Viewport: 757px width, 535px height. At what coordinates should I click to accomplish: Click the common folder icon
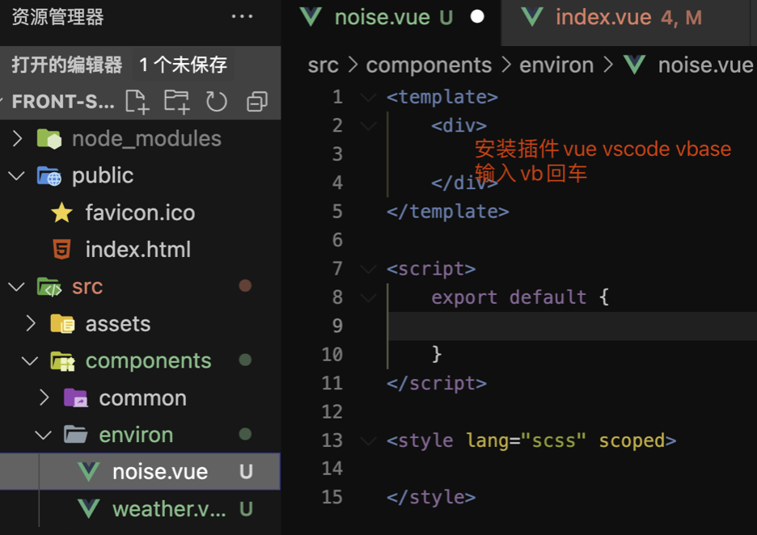(76, 398)
